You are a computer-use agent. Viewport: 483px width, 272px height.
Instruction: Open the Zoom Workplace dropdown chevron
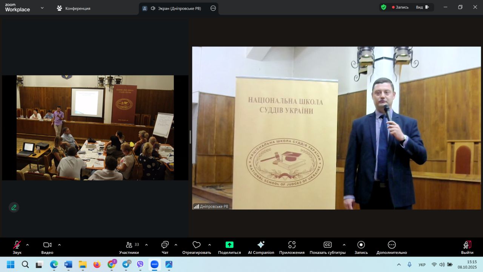42,8
